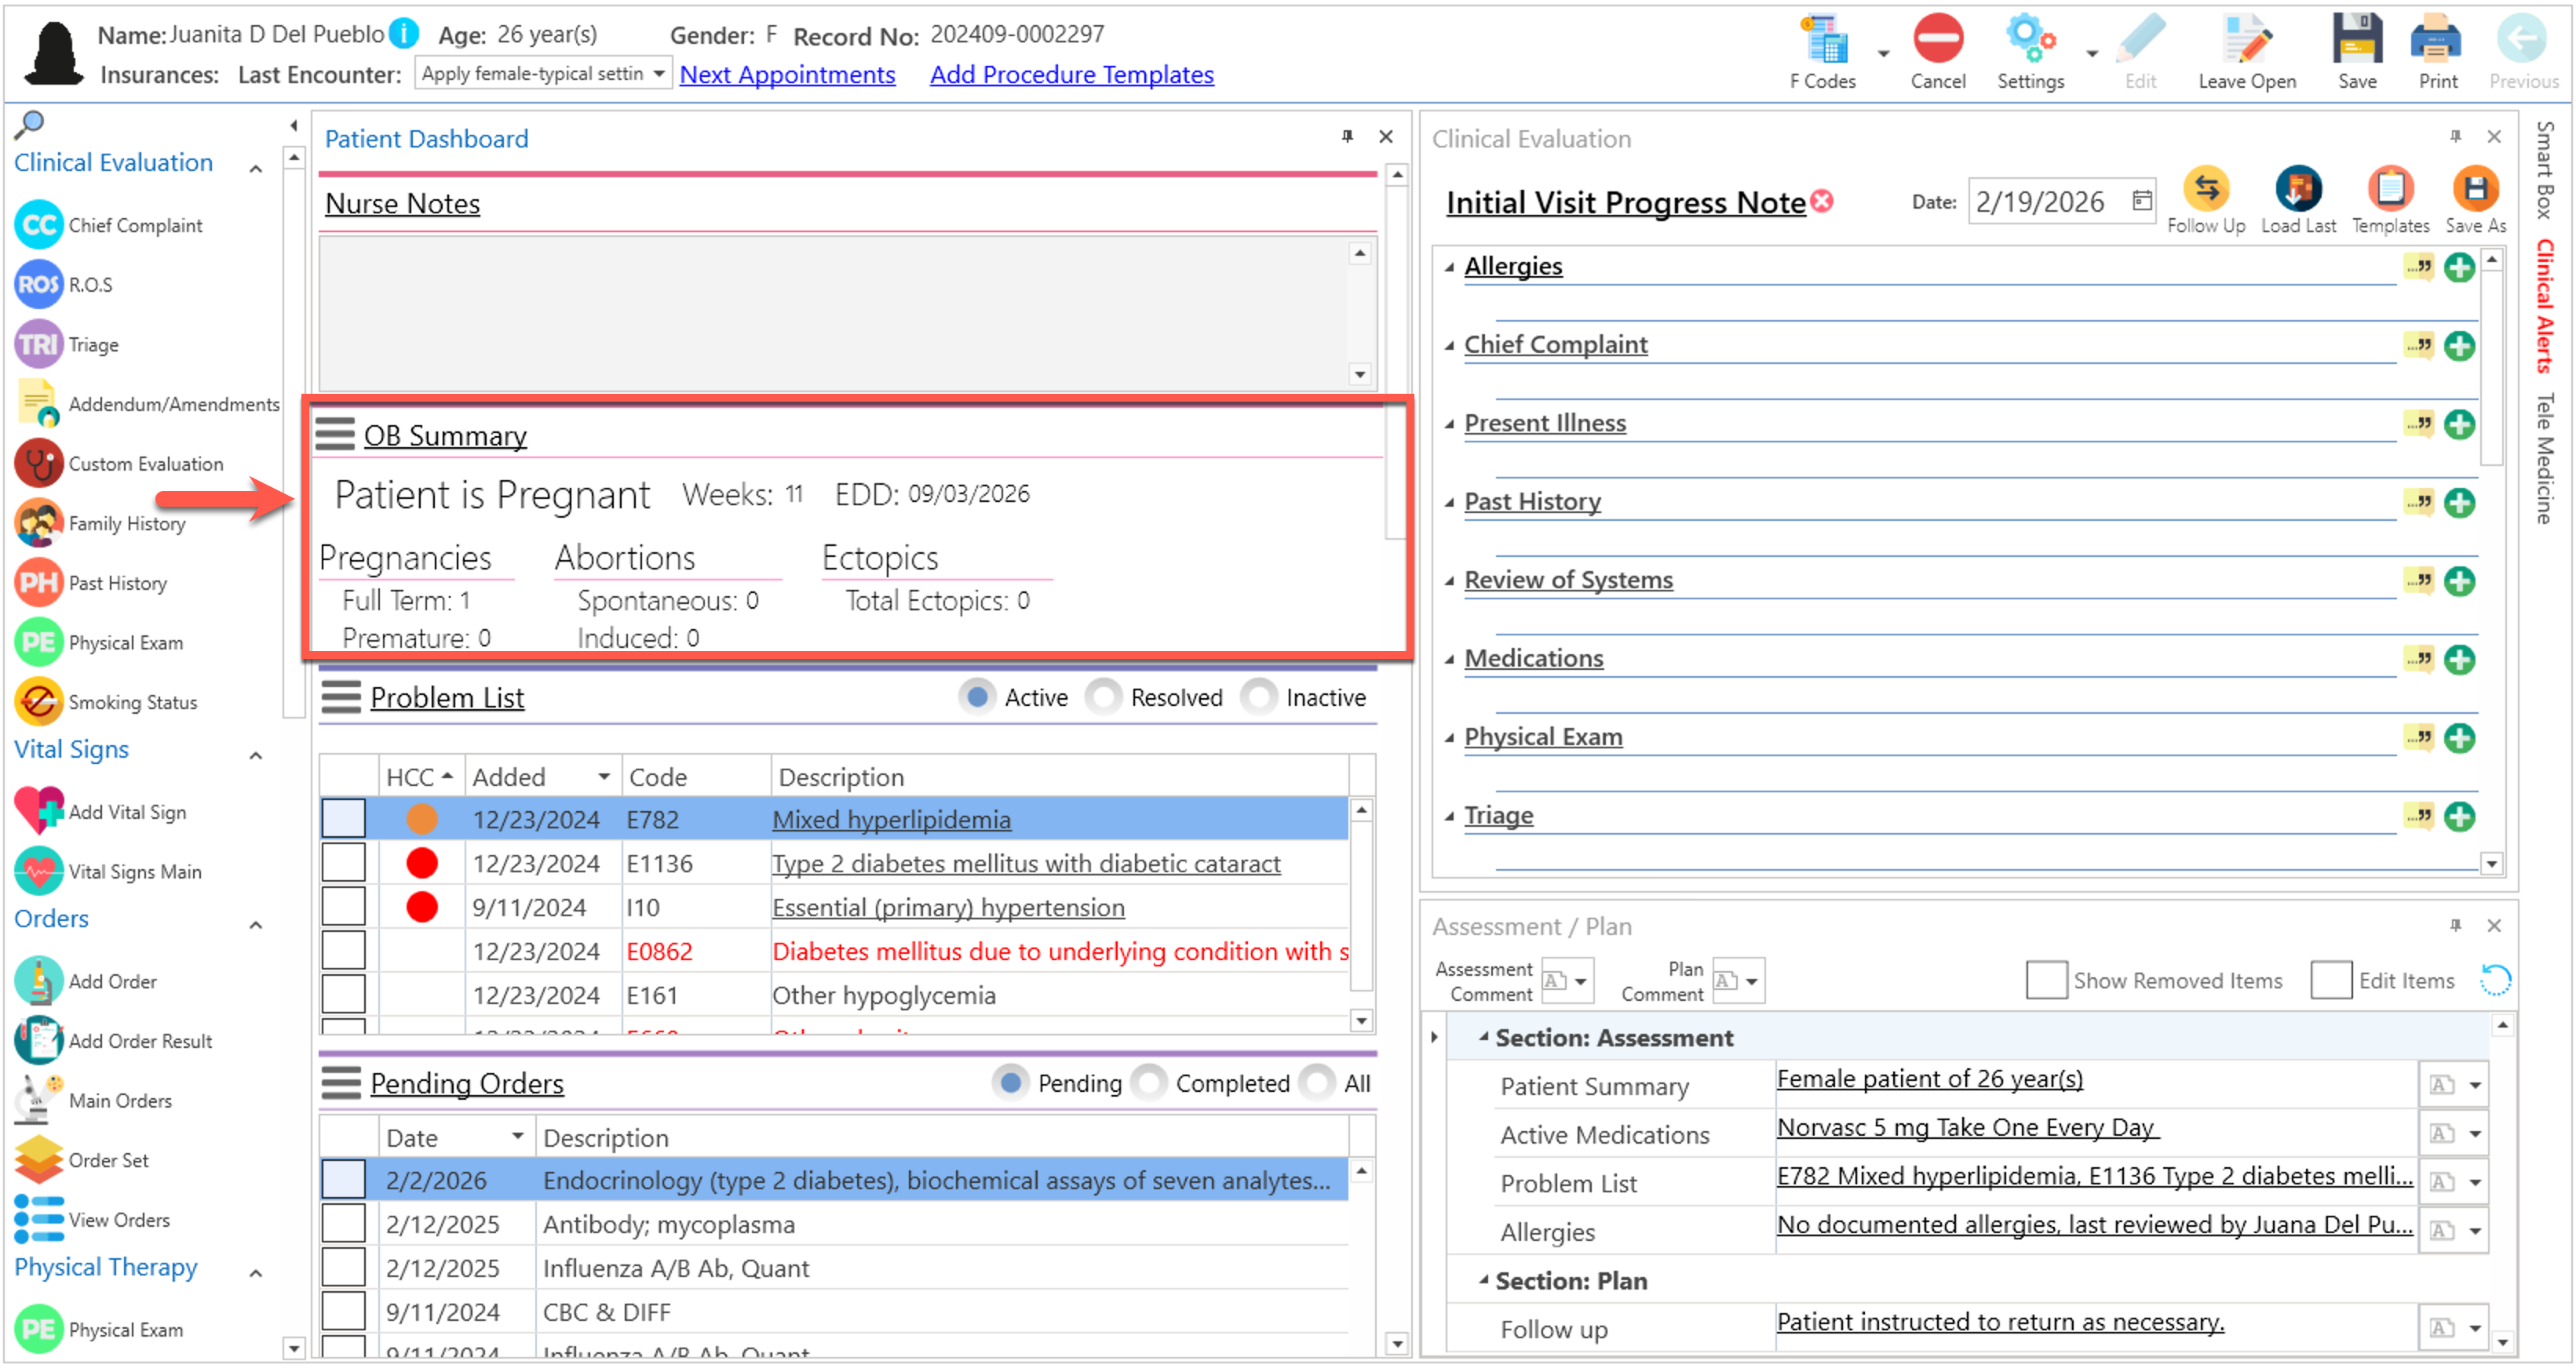This screenshot has height=1368, width=2576.
Task: Open Chief Complaint from the sidebar
Action: [134, 226]
